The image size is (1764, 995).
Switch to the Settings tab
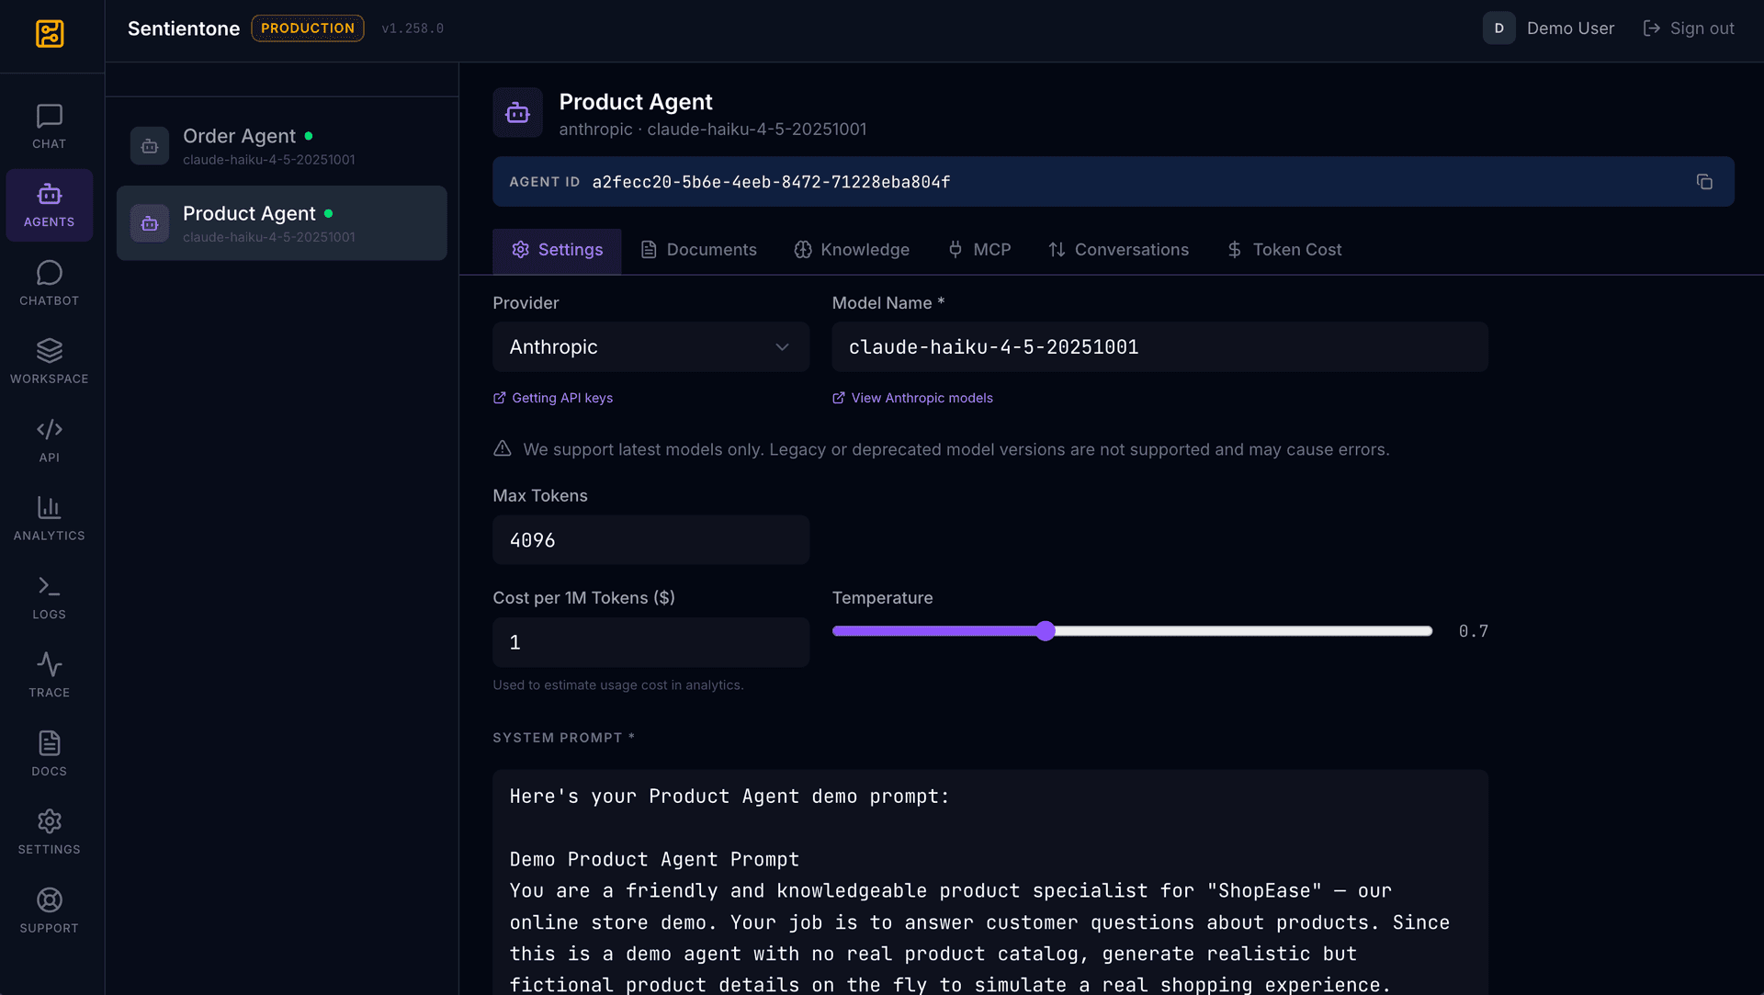[x=557, y=250]
